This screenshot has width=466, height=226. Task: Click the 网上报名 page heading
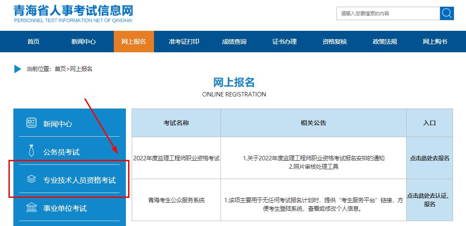[234, 82]
